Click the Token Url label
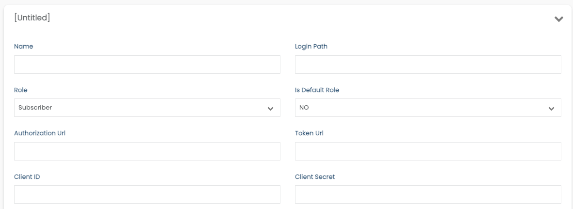The height and width of the screenshot is (209, 573). tap(309, 133)
